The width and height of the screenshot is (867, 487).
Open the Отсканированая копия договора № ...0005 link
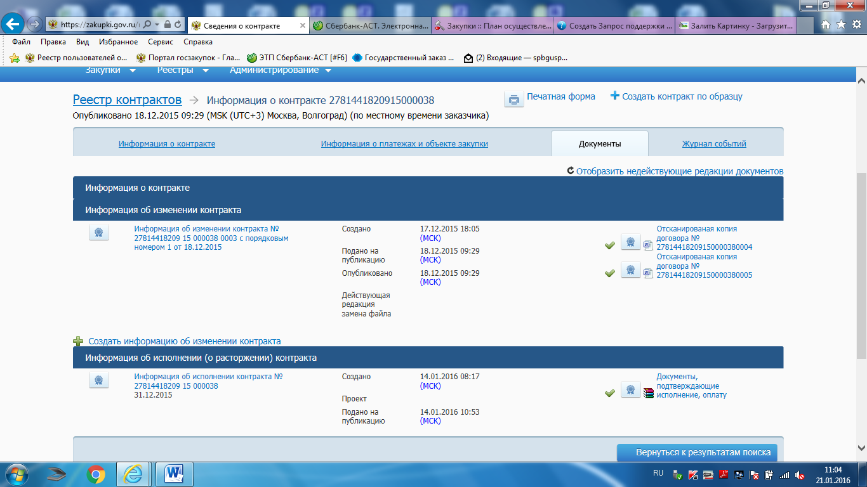705,266
